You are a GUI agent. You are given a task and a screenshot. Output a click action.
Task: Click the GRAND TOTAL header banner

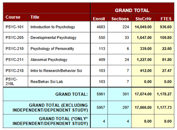tap(132, 10)
